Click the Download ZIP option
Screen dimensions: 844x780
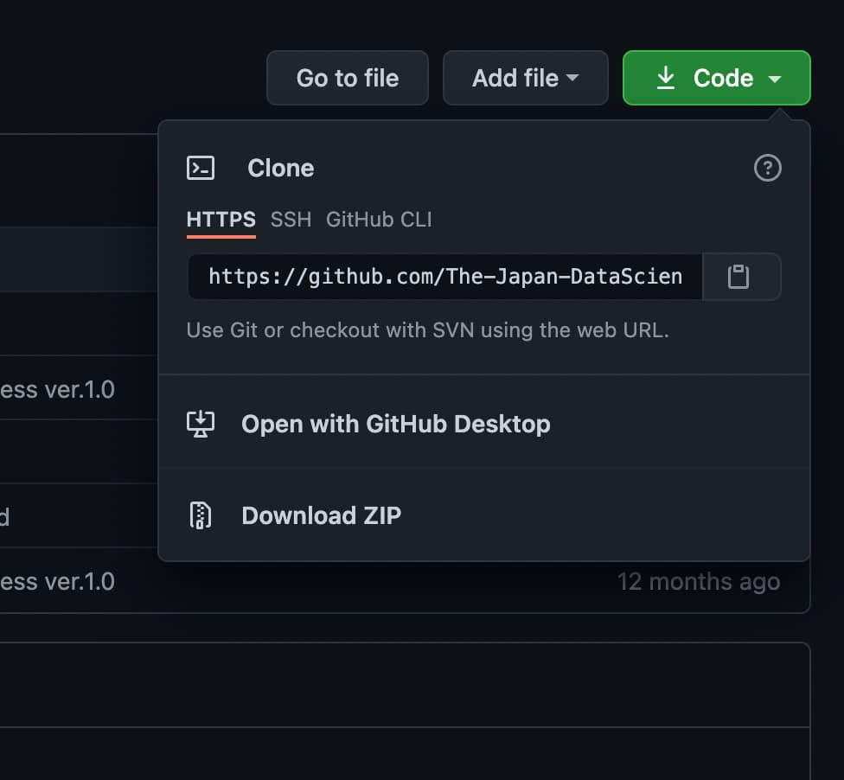pos(321,515)
